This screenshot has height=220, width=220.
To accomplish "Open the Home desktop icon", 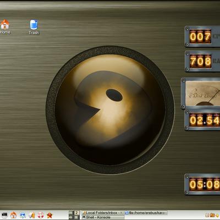I will point(5,26).
